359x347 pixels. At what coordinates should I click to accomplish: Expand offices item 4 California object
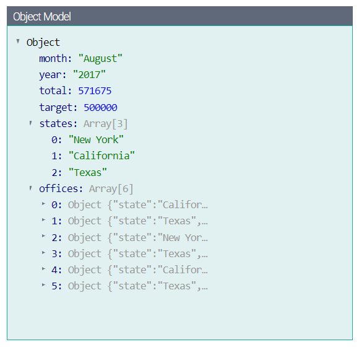point(43,269)
